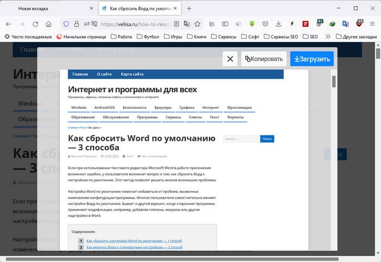The image size is (381, 262).
Task: Click О сайте in preview menu
Action: point(105,74)
